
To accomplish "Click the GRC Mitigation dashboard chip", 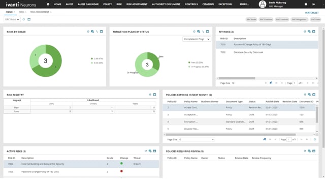I will pos(299,19).
